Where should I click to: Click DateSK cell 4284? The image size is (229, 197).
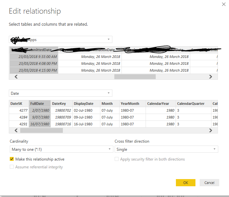(19, 117)
